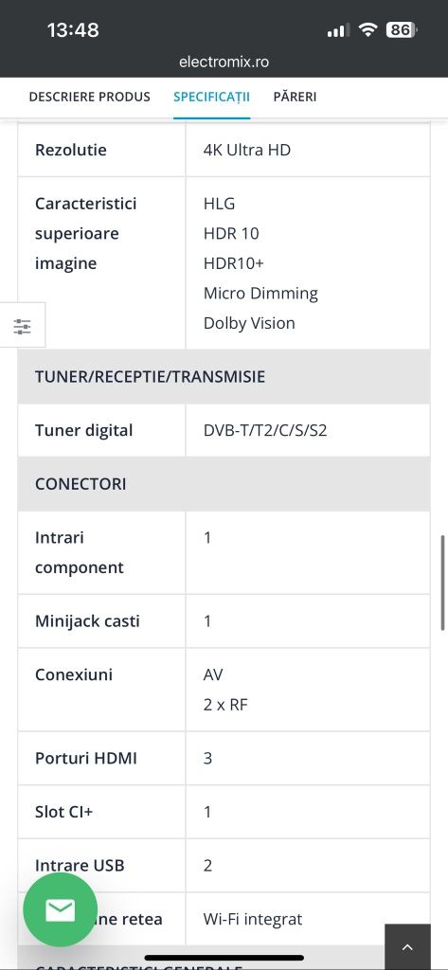The image size is (448, 970).
Task: Tap the 13:48 clock in status bar
Action: click(x=73, y=29)
